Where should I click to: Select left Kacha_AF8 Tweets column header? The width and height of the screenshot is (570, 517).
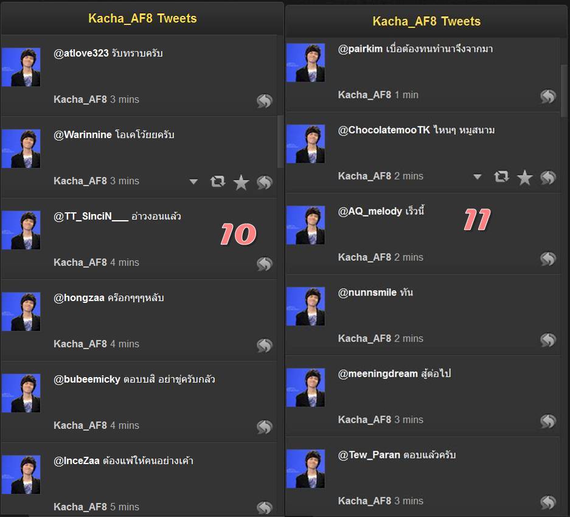click(142, 18)
